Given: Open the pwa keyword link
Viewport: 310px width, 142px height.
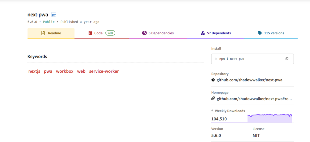Looking at the screenshot, I should pos(48,71).
